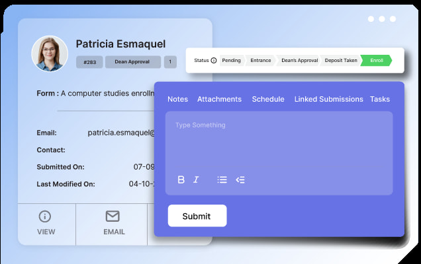Click the Last Modified On date value

142,184
